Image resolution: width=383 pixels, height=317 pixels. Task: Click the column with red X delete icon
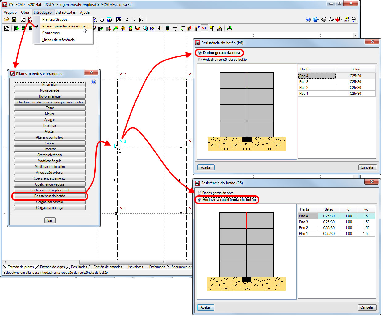point(108,28)
